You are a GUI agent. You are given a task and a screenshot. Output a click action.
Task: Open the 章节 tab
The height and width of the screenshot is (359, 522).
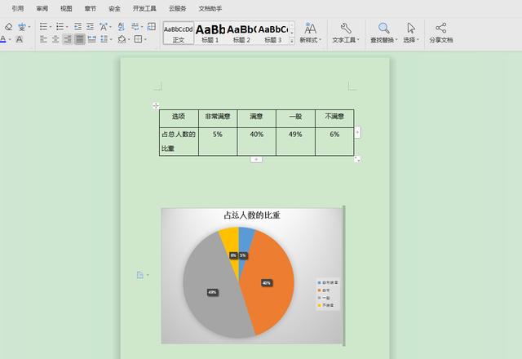pos(91,9)
